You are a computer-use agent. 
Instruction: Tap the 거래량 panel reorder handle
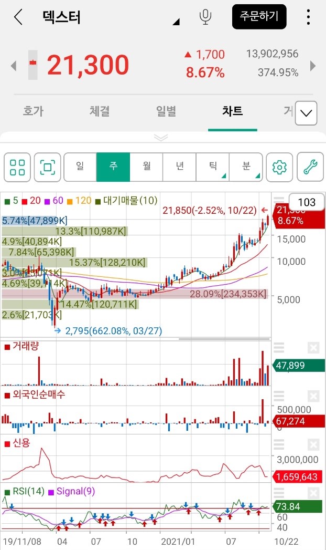(279, 348)
